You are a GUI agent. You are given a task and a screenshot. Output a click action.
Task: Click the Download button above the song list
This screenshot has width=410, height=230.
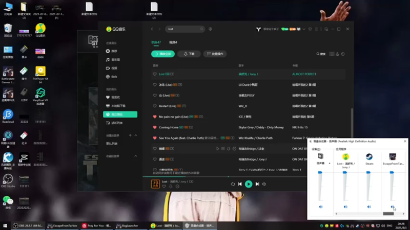(189, 54)
